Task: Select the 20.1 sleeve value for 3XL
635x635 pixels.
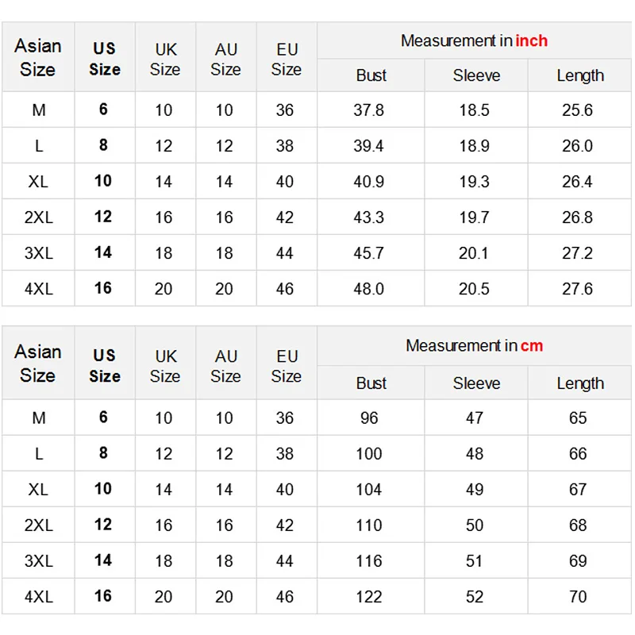Action: 475,253
